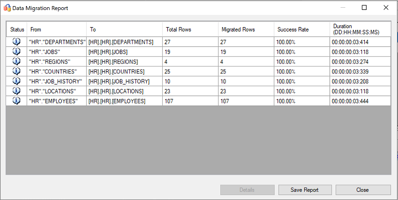Select the "HR"."DEPARTMENTS" source cell

[x=56, y=42]
